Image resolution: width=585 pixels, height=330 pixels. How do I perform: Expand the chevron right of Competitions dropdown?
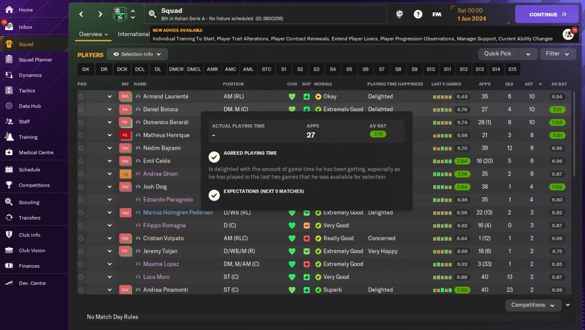pos(568,305)
